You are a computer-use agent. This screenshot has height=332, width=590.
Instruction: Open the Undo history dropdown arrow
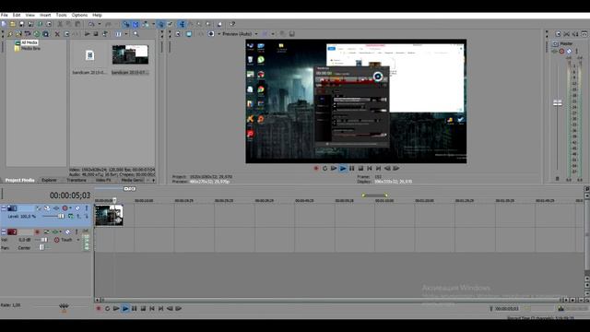(100, 24)
